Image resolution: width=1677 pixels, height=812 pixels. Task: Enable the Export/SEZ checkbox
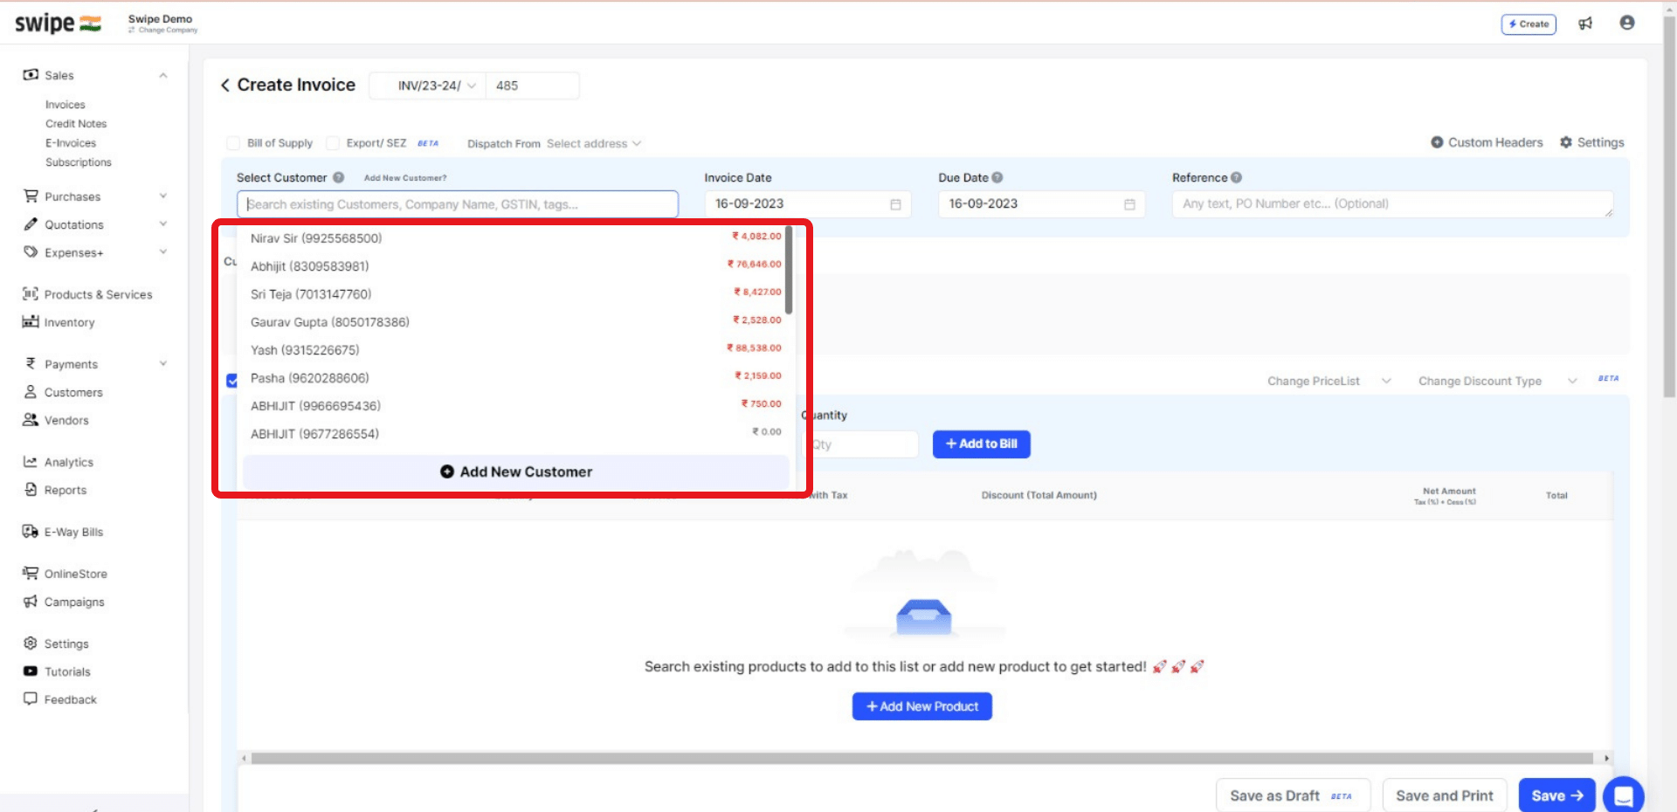click(333, 142)
